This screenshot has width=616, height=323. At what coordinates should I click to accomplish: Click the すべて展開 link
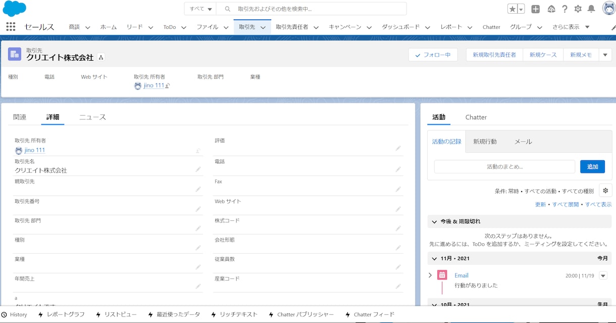pyautogui.click(x=566, y=204)
